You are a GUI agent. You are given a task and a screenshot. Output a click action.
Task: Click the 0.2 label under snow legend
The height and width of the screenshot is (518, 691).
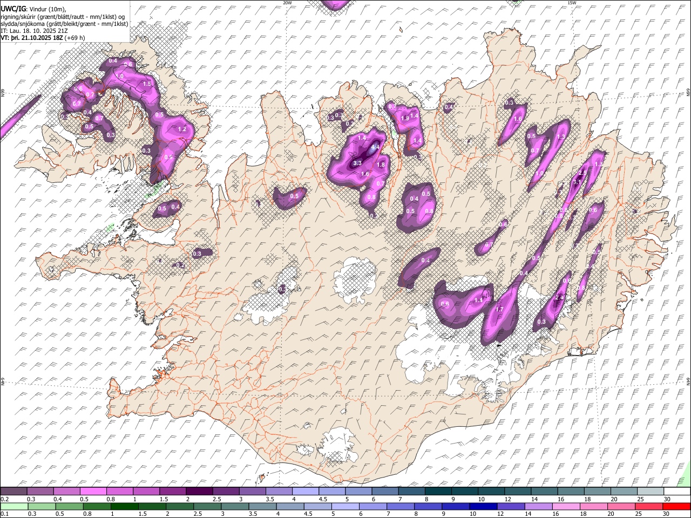(4, 499)
